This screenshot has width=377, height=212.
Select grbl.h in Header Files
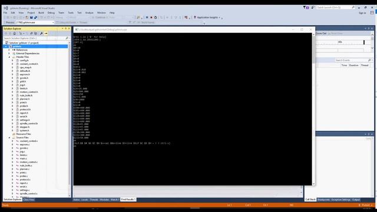[x=23, y=81]
